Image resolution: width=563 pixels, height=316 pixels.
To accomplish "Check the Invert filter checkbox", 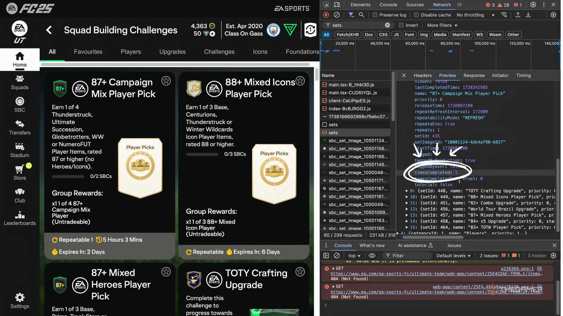I will (x=401, y=25).
